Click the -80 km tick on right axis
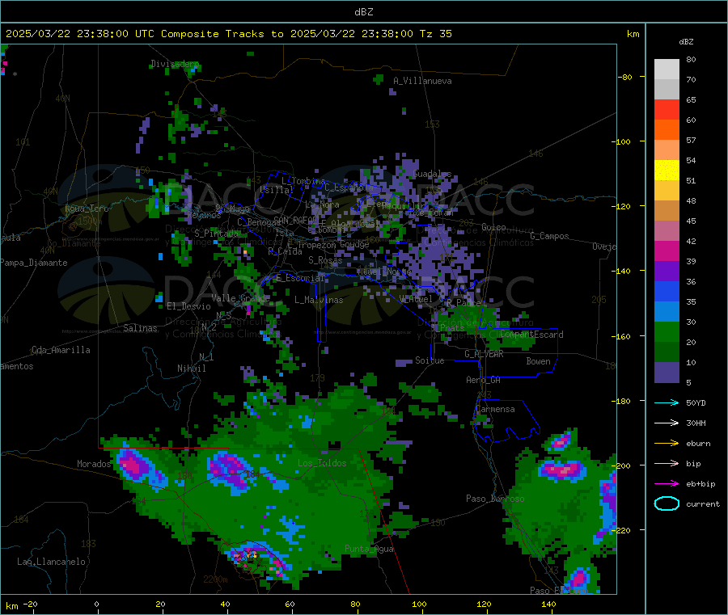Viewport: 728px width, 615px height. [624, 77]
